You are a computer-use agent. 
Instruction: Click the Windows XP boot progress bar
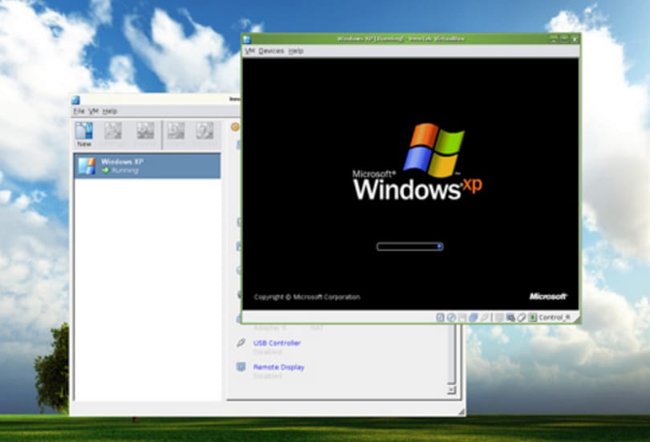409,247
